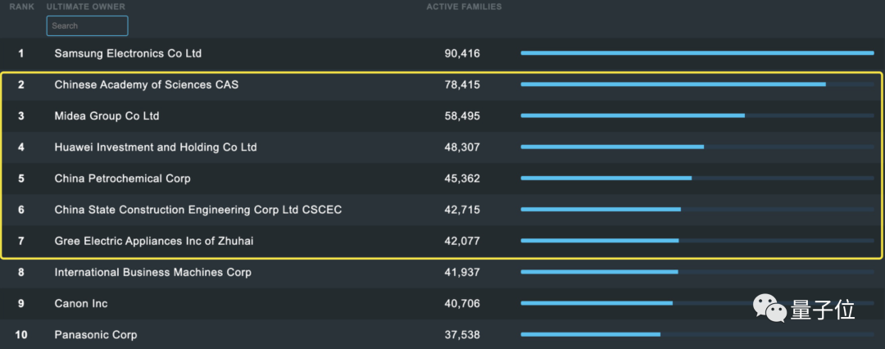Open Chinese Academy of Sciences CAS
The image size is (885, 349).
(x=147, y=84)
